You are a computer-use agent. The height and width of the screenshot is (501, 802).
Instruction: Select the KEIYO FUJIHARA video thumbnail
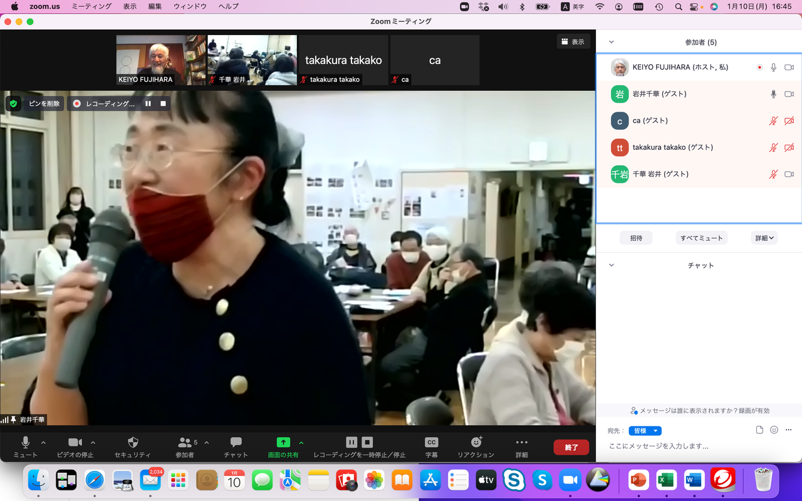(161, 60)
